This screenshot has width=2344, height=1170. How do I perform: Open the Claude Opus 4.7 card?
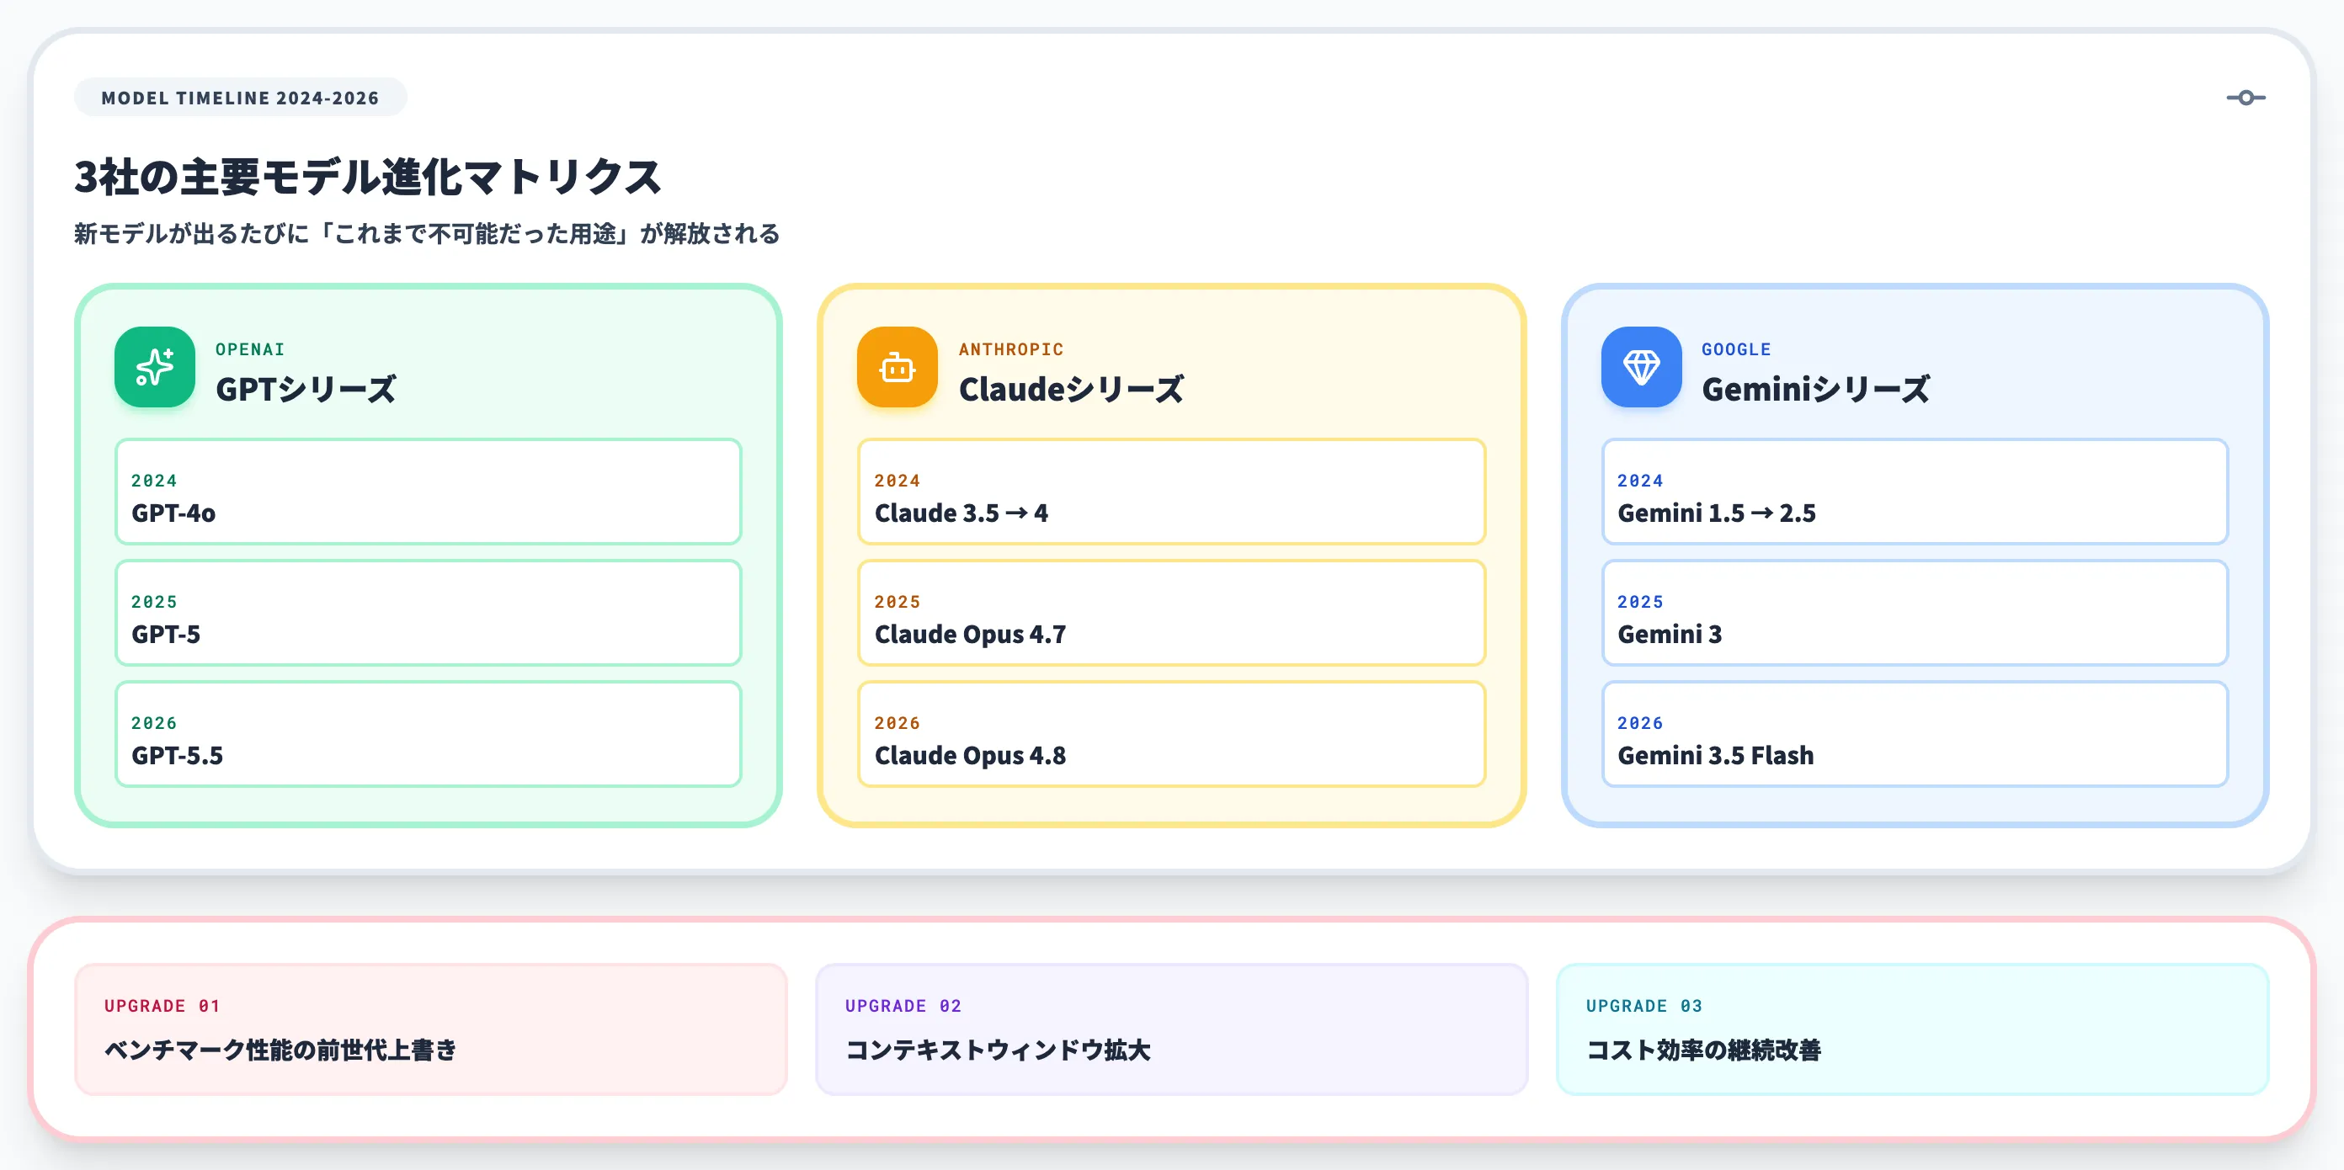1171,612
